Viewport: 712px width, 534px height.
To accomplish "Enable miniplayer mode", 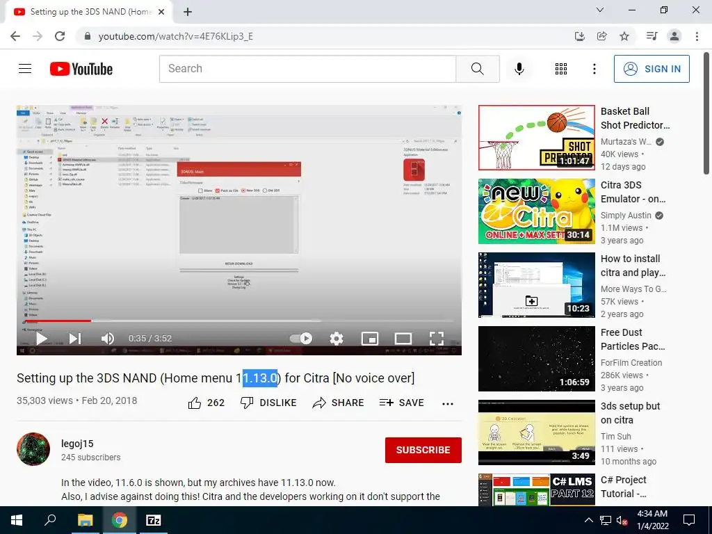I will (370, 339).
